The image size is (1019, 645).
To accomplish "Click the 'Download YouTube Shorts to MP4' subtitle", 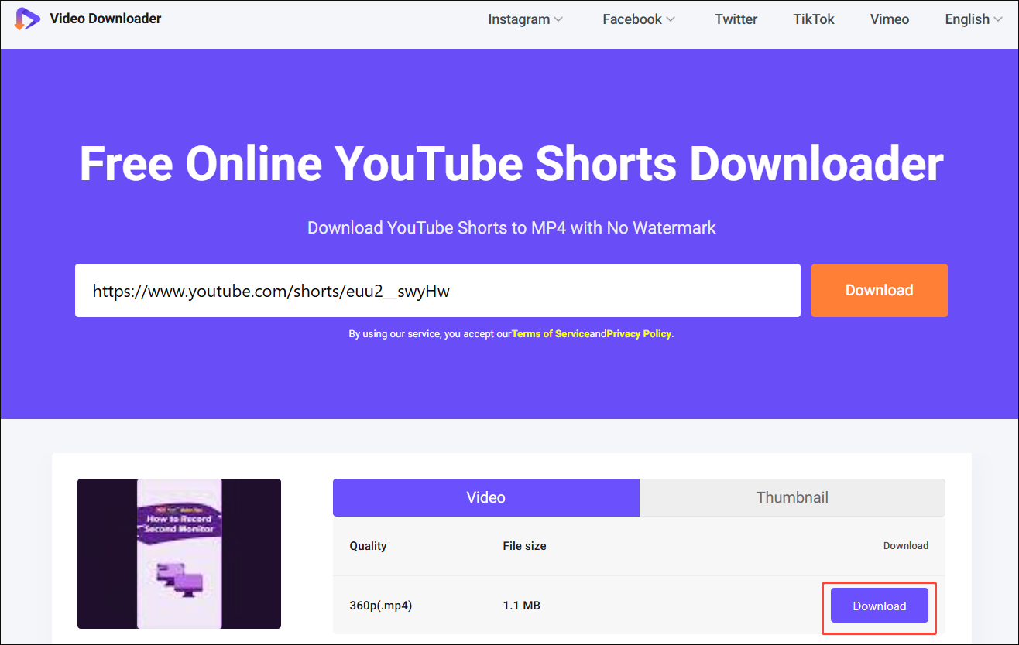I will (511, 228).
